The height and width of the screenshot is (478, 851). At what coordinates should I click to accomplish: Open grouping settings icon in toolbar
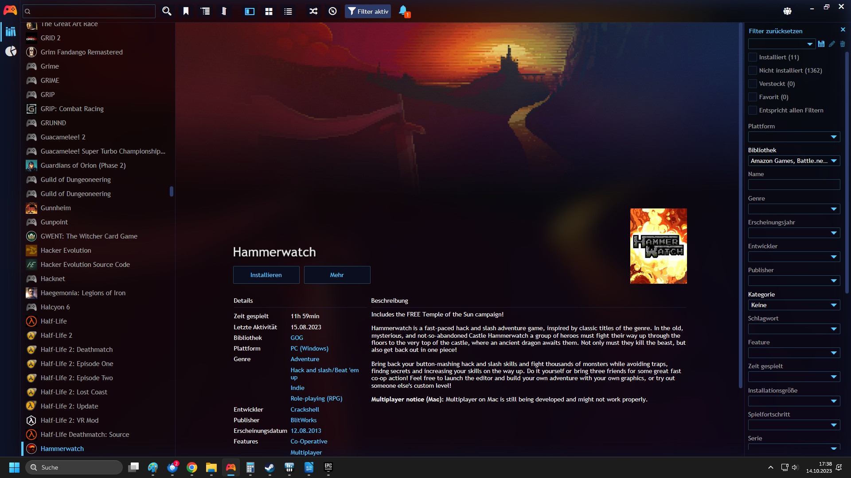(x=205, y=12)
